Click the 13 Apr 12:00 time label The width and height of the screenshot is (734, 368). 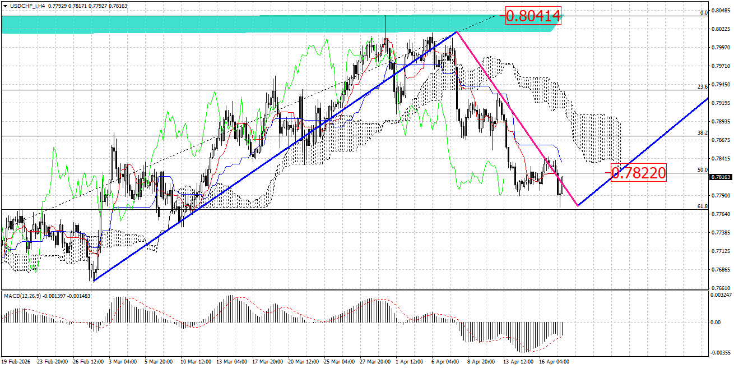click(x=519, y=362)
